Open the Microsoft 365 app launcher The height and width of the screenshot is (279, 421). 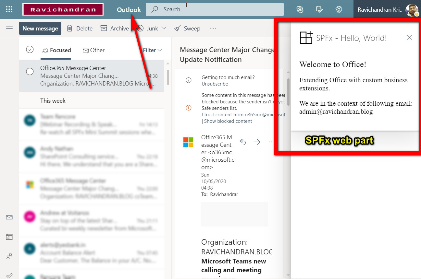(x=9, y=9)
